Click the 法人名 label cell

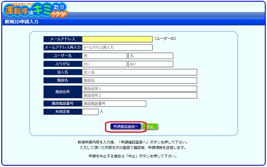click(x=63, y=72)
